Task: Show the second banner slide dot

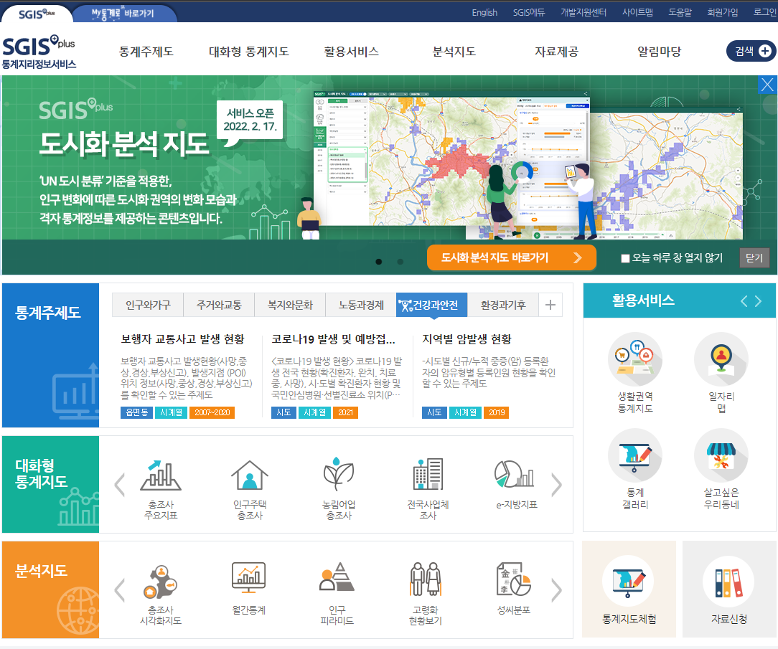Action: (x=400, y=261)
